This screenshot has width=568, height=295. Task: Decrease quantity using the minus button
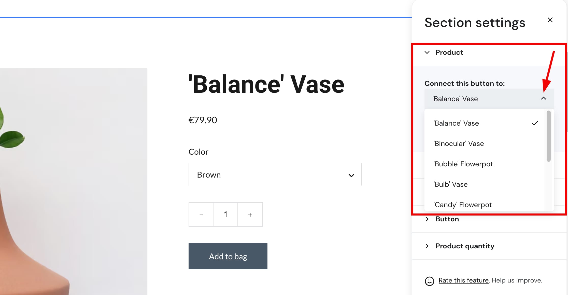(x=201, y=214)
